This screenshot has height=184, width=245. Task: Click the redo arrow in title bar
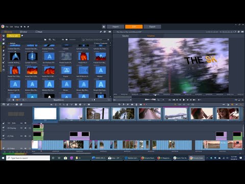[28, 27]
